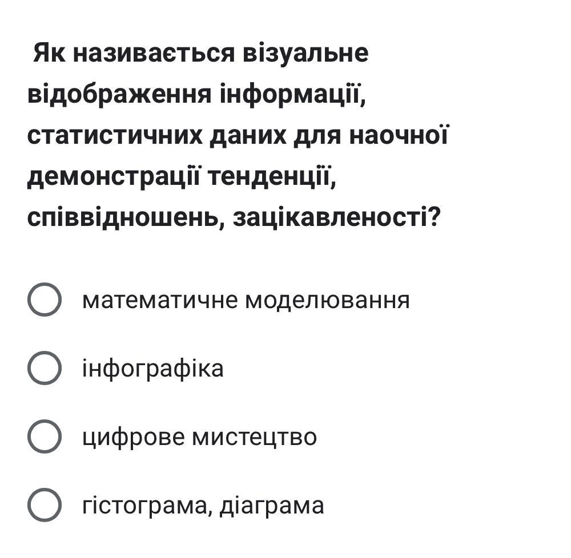Select the 'математичне моделювання' radio button
This screenshot has height=558, width=571.
(45, 300)
